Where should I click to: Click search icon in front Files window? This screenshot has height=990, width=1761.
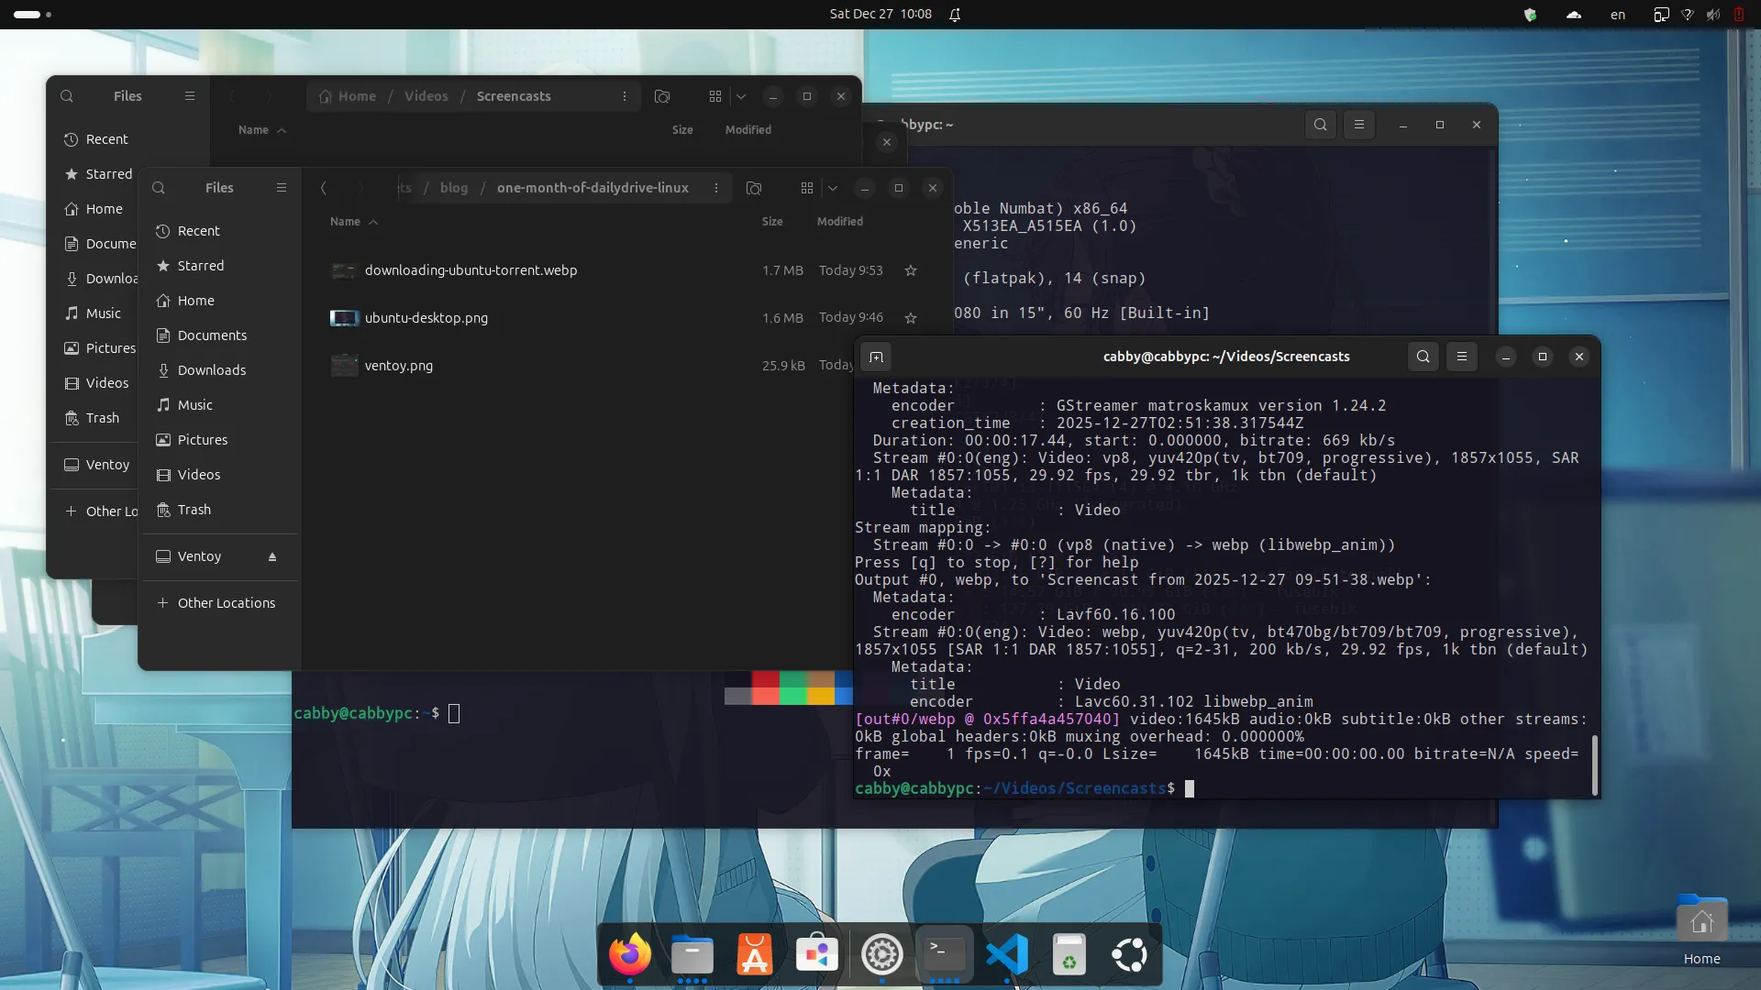(x=159, y=188)
